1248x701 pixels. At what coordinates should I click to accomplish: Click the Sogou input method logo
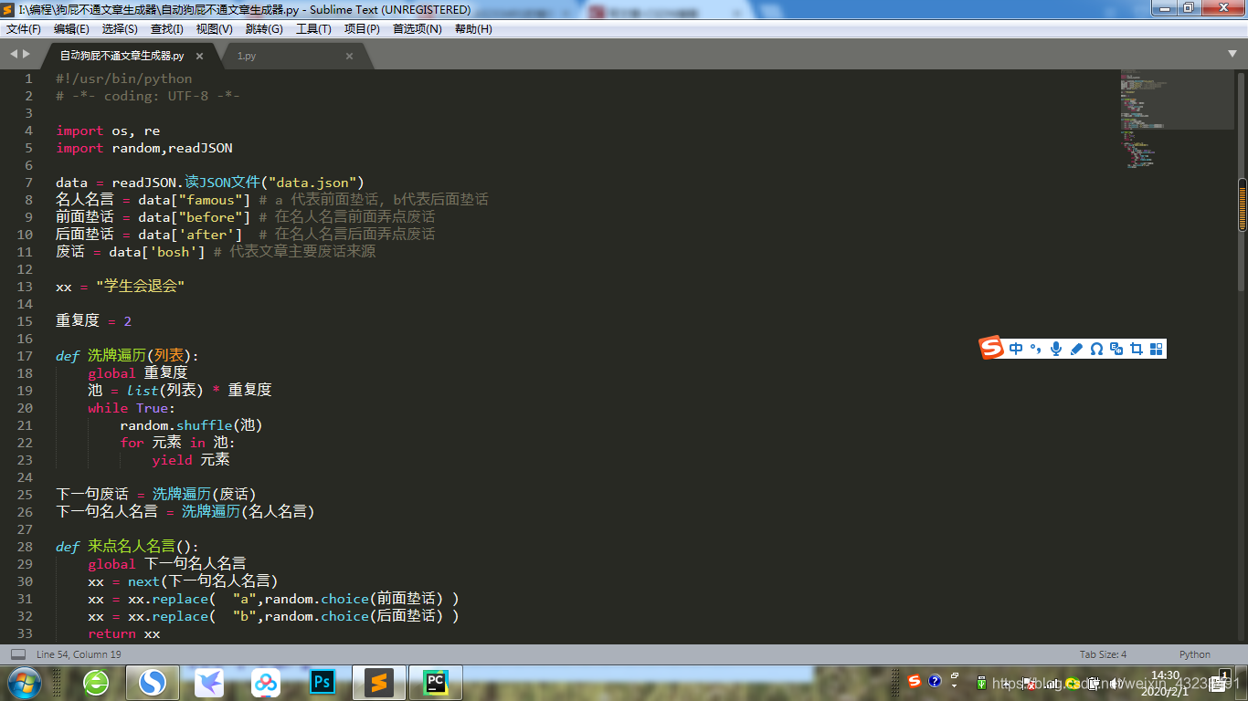click(x=992, y=348)
